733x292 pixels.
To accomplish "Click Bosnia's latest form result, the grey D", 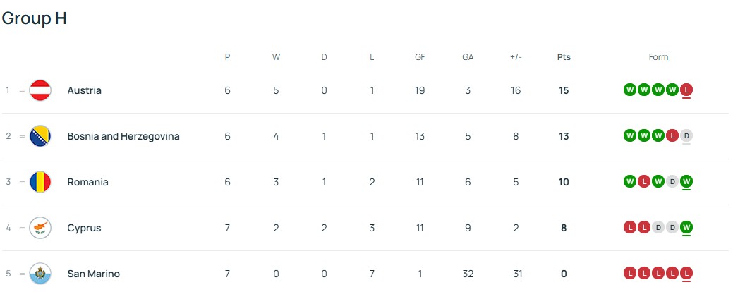I will coord(686,135).
